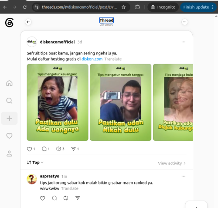This screenshot has height=208, width=218.
Task: Reload the page in browser
Action: (x=25, y=7)
